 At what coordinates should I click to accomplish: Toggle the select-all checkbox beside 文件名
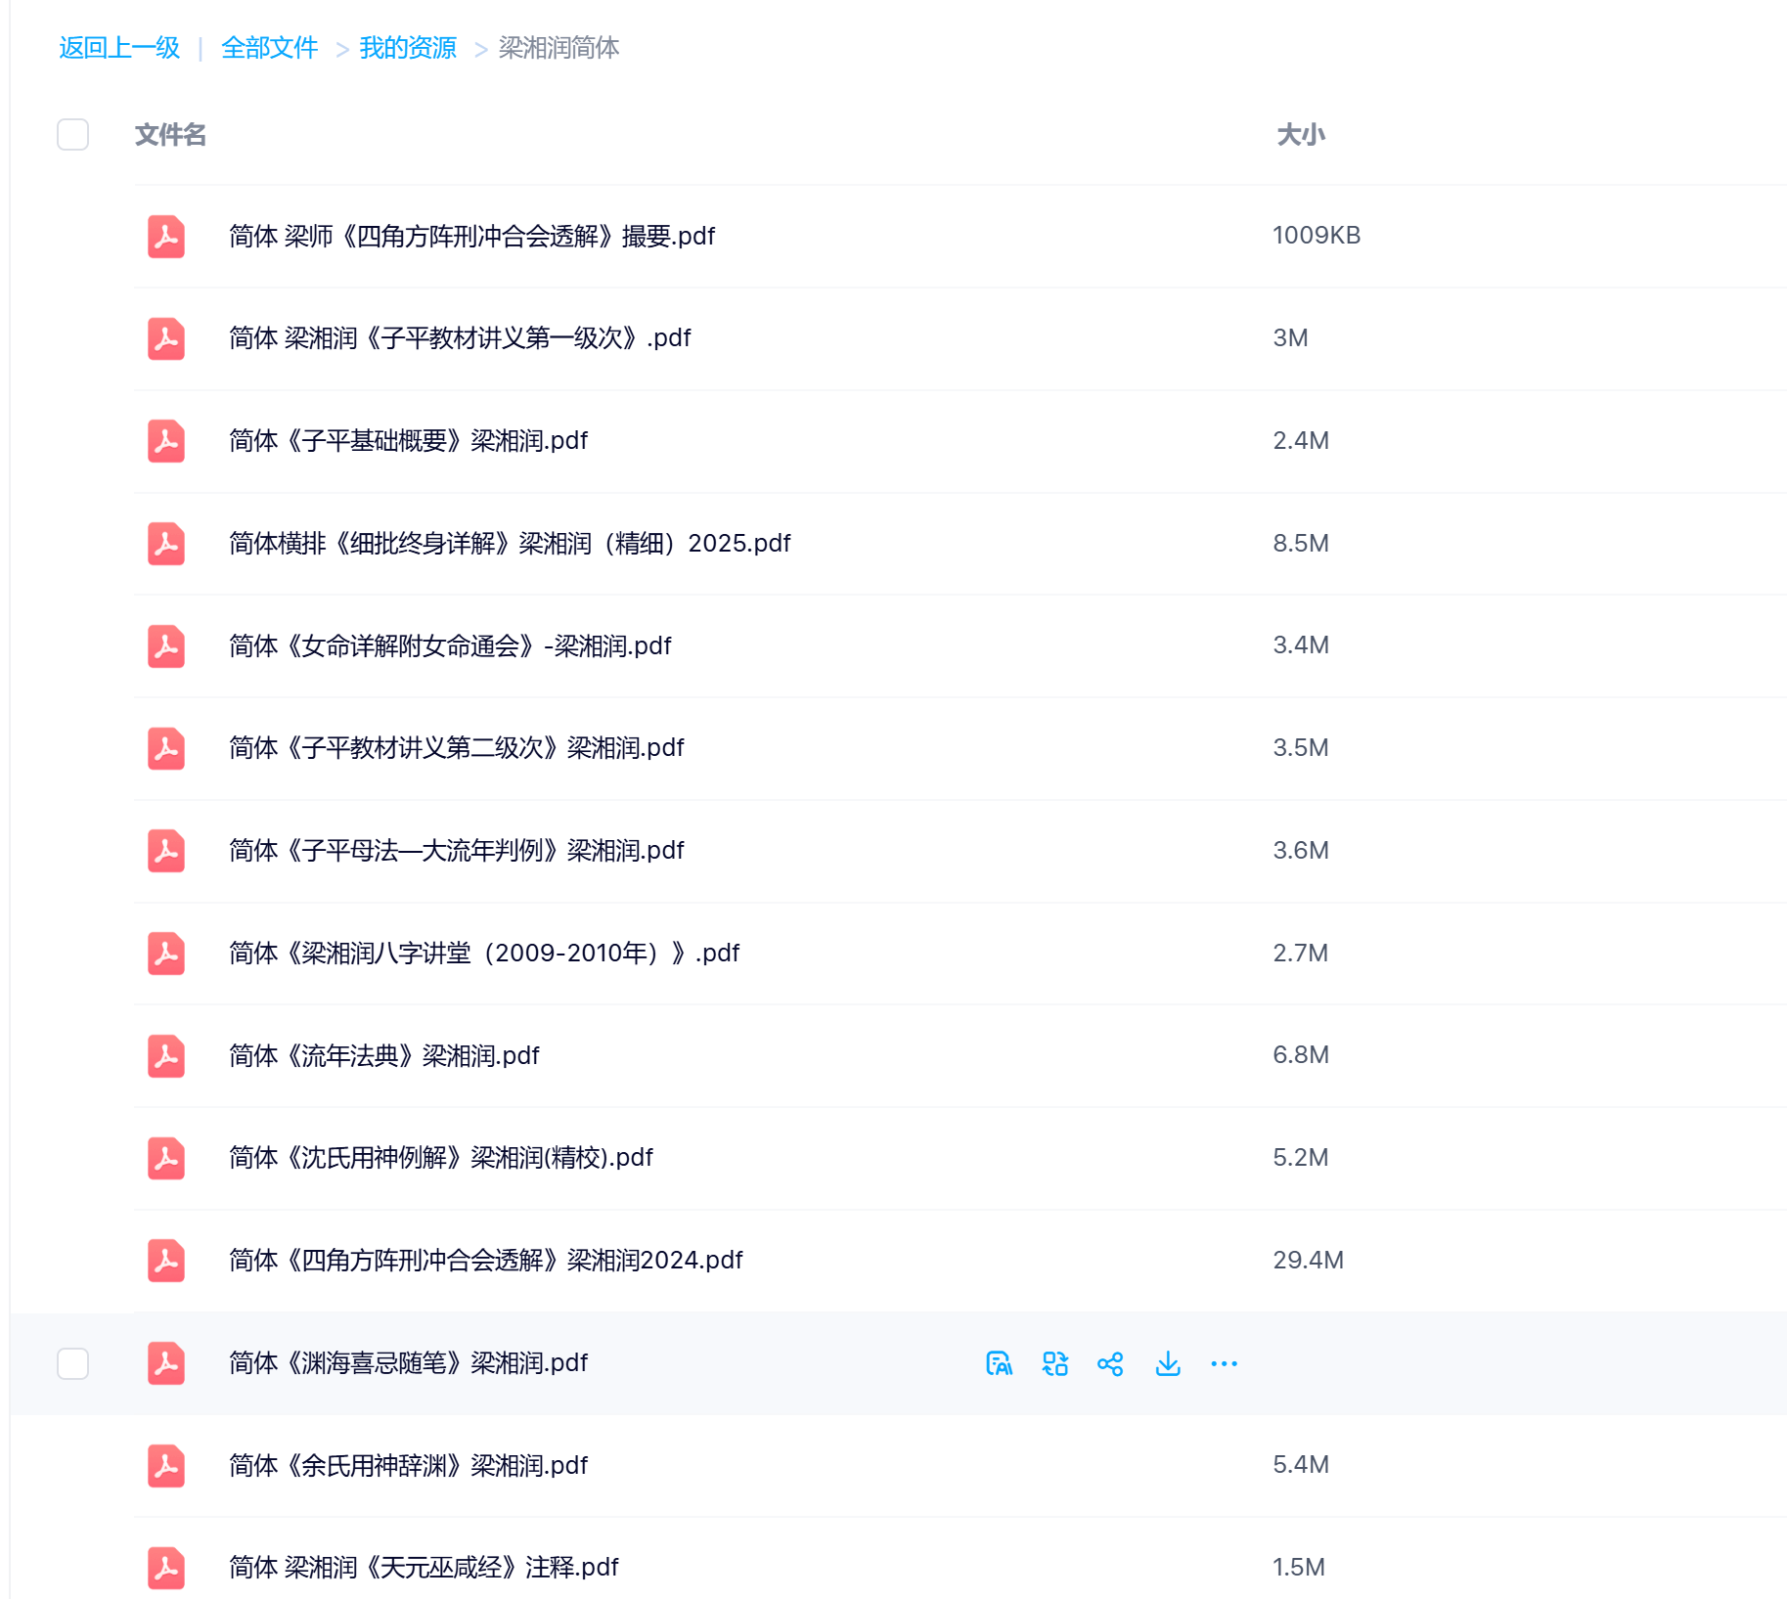coord(73,135)
